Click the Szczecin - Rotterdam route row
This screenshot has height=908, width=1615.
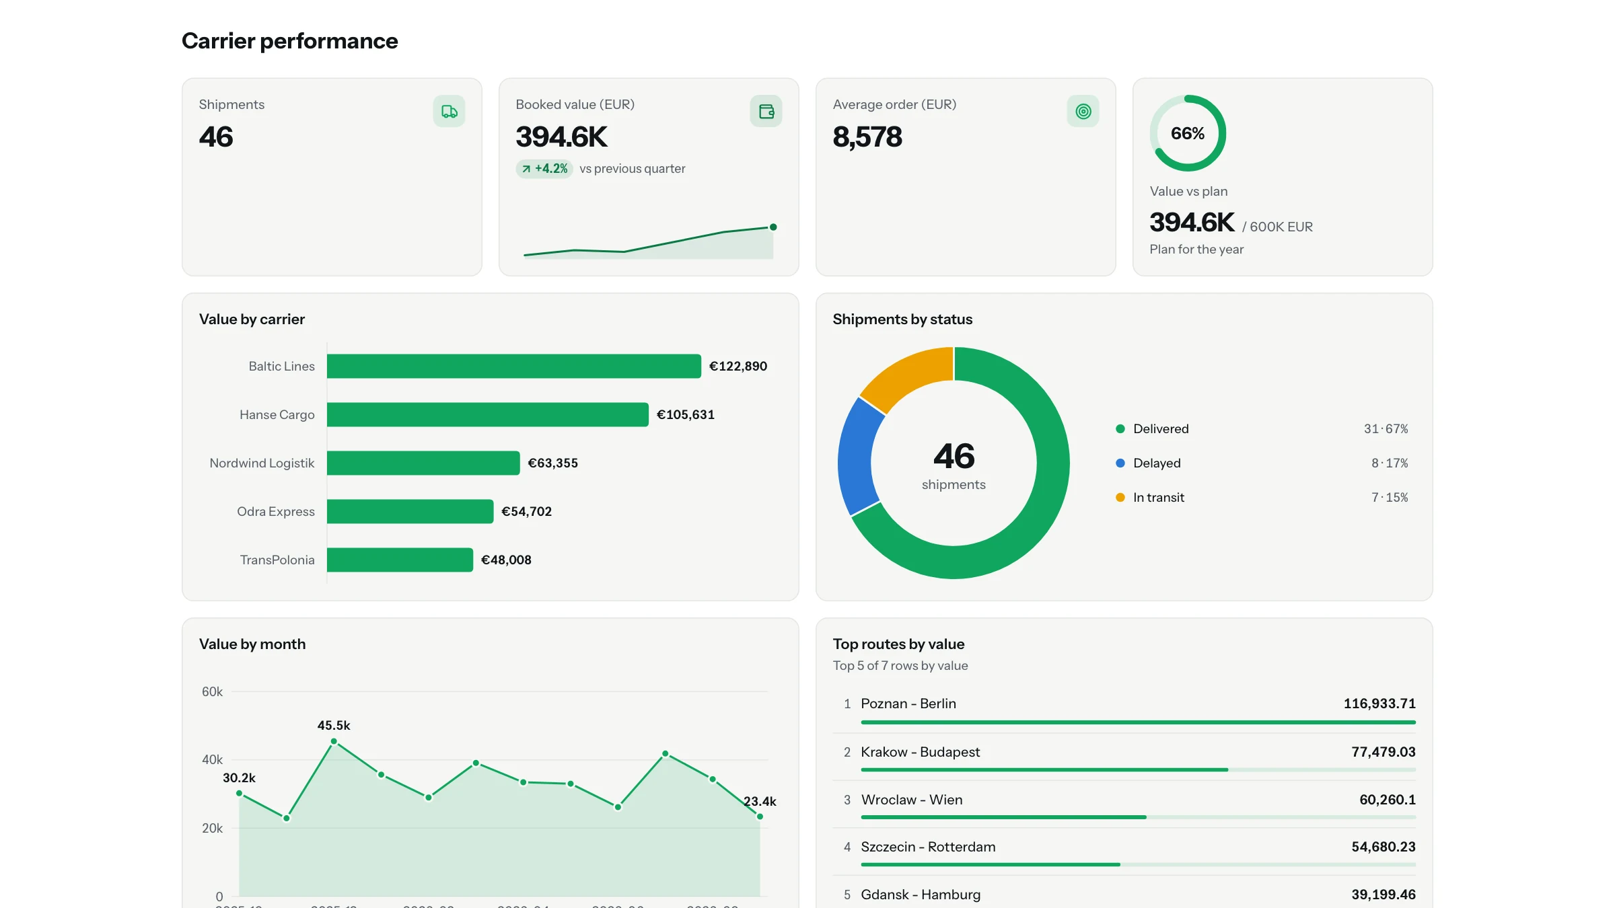1124,852
